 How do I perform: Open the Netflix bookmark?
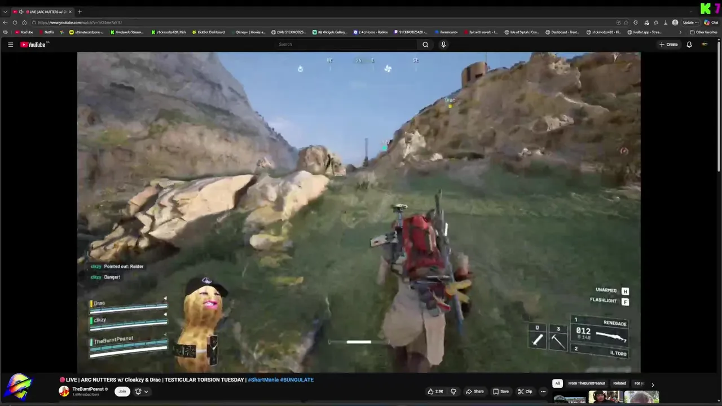pos(46,32)
